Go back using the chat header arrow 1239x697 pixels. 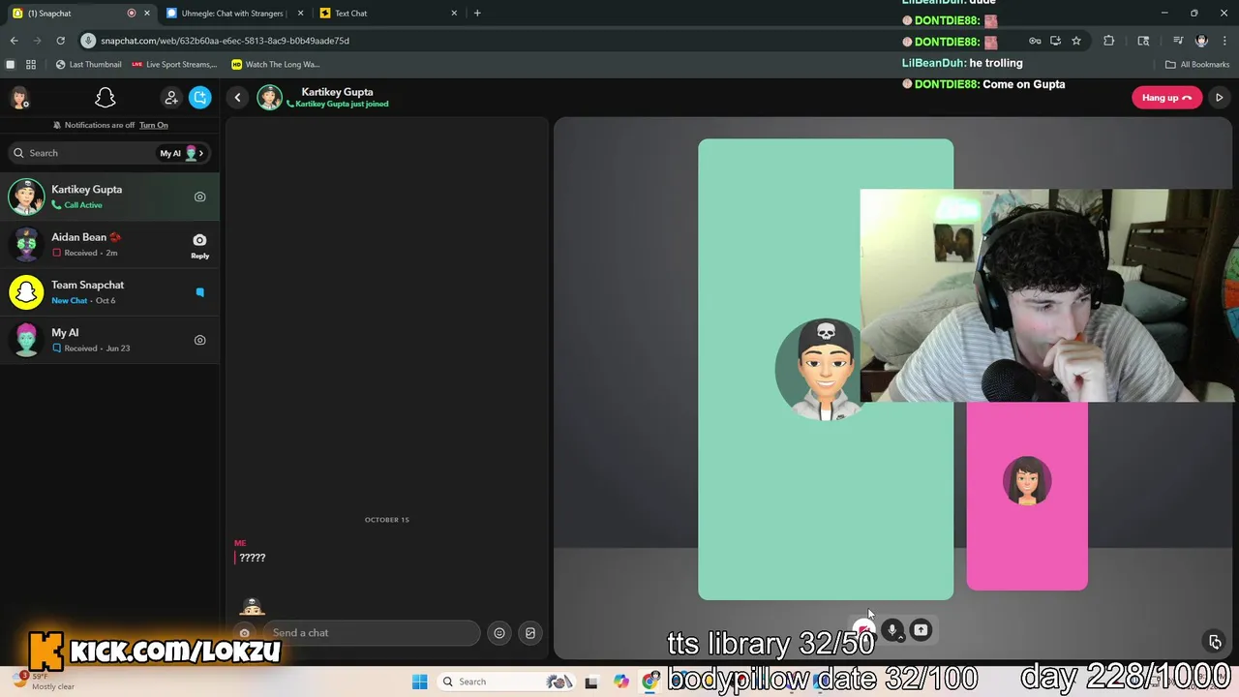(237, 98)
